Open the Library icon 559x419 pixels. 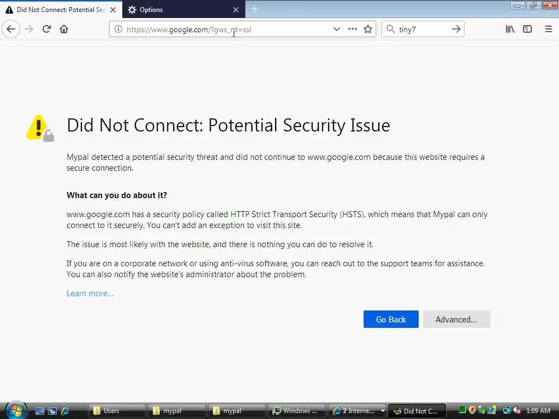(510, 29)
